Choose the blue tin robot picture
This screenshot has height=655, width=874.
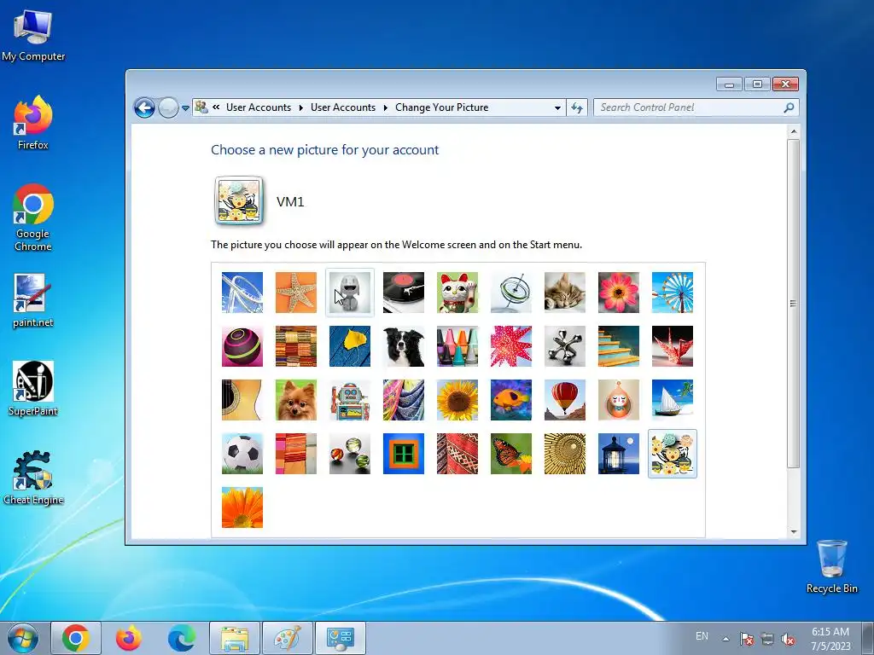pyautogui.click(x=349, y=400)
